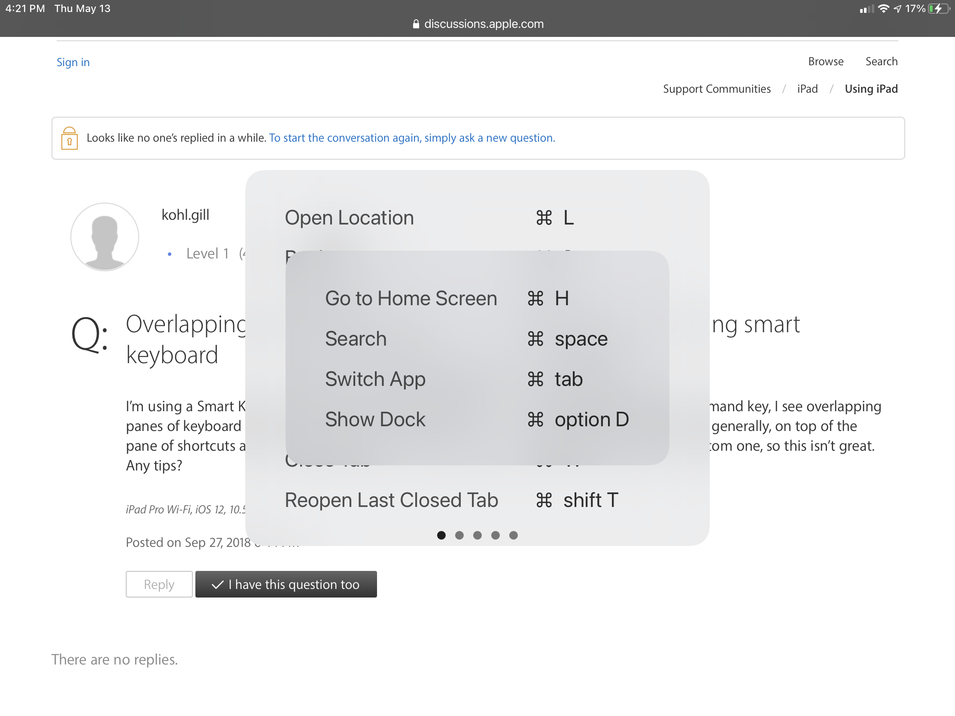Image resolution: width=955 pixels, height=716 pixels.
Task: Tap the padlock icon in address bar
Action: pyautogui.click(x=416, y=24)
